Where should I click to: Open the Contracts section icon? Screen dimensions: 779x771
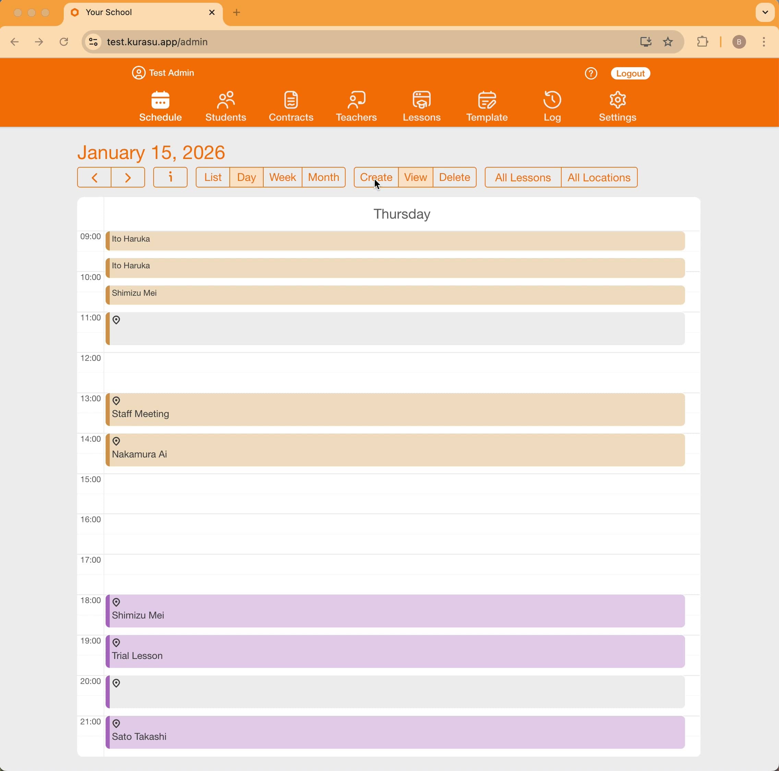coord(291,106)
